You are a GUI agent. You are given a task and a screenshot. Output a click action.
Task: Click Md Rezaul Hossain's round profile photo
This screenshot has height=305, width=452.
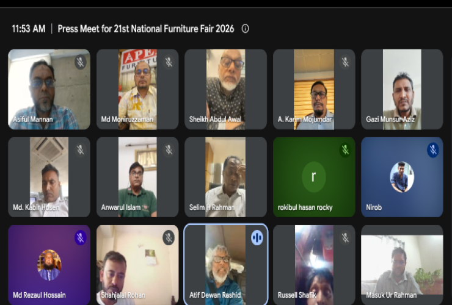49,265
